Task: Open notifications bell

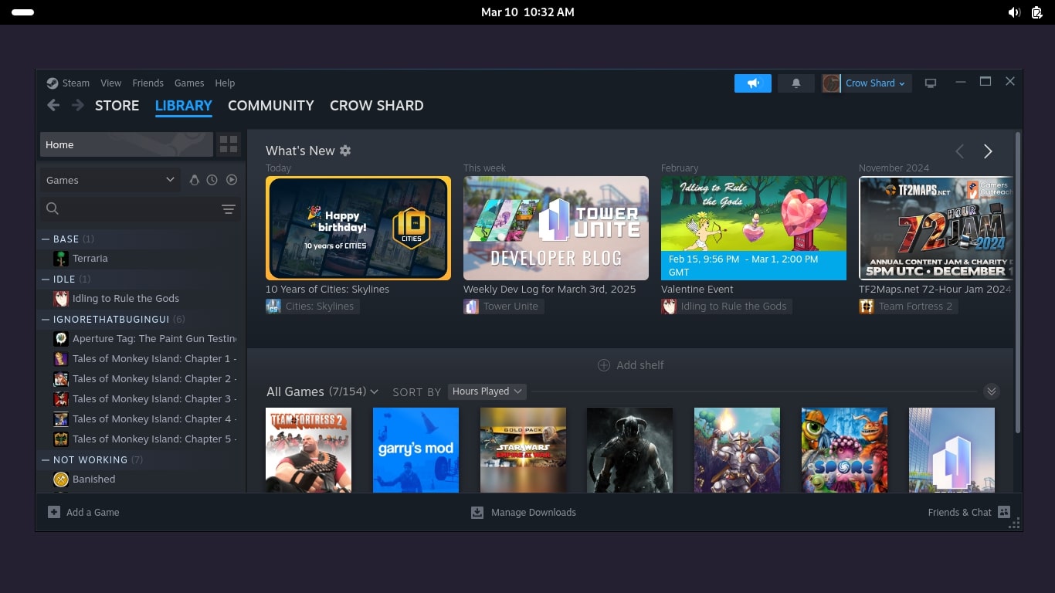Action: 796,83
